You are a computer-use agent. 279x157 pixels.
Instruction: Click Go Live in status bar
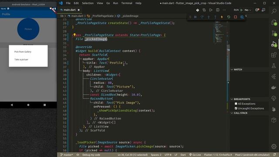click(x=195, y=155)
